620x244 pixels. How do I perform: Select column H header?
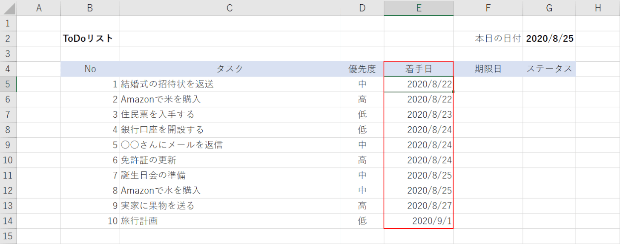(x=598, y=8)
